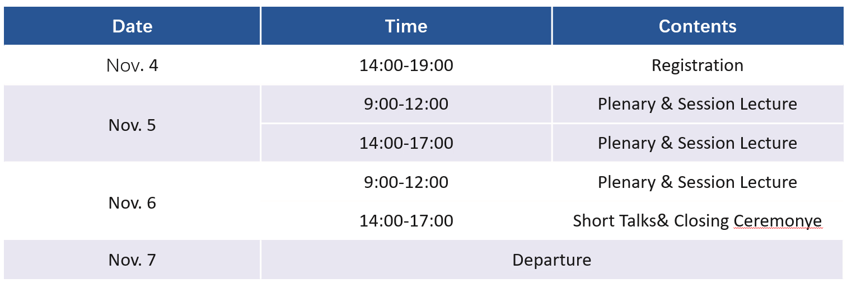The image size is (847, 283).
Task: Click the misspelled word Ceremonye
Action: [x=778, y=221]
